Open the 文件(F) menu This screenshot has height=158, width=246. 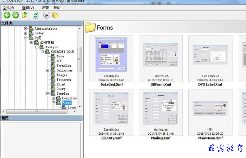coord(8,8)
